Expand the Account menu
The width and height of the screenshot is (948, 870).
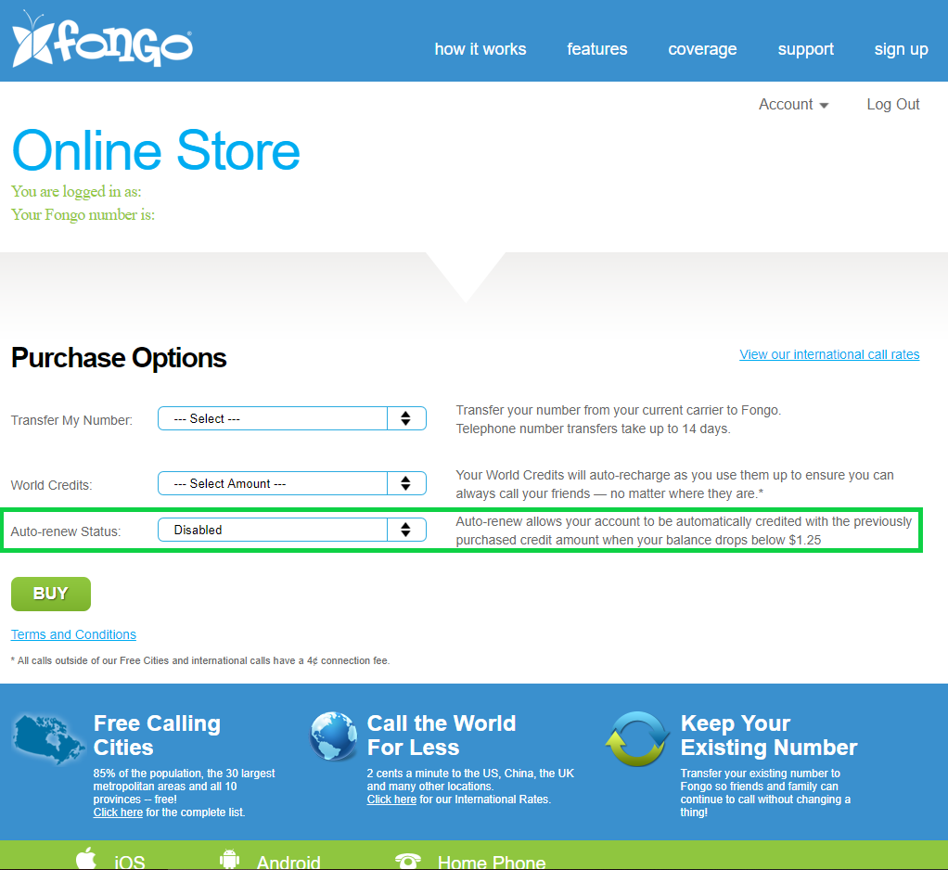click(793, 105)
